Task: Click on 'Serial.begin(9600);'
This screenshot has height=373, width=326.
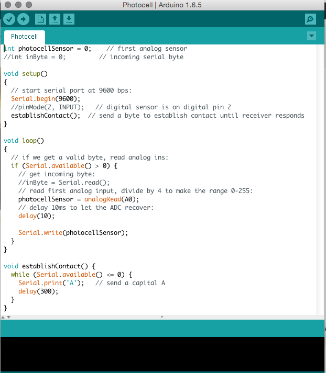Action: click(46, 99)
